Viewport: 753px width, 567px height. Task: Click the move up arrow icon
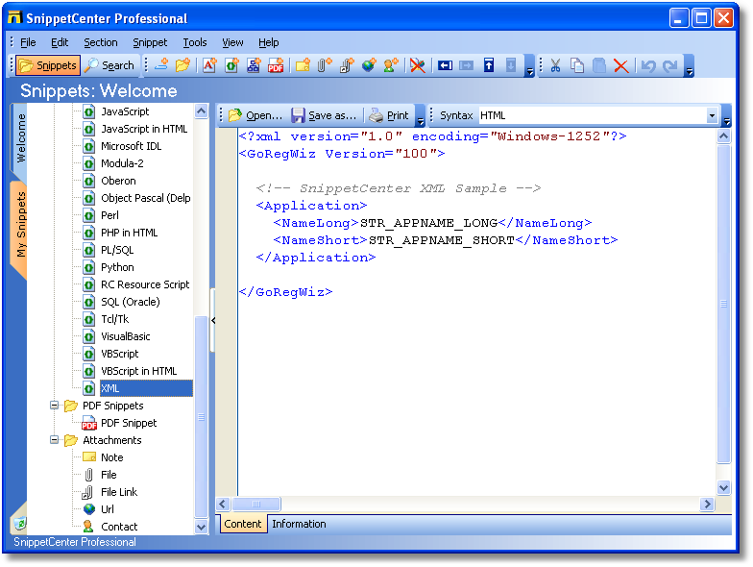click(x=489, y=65)
